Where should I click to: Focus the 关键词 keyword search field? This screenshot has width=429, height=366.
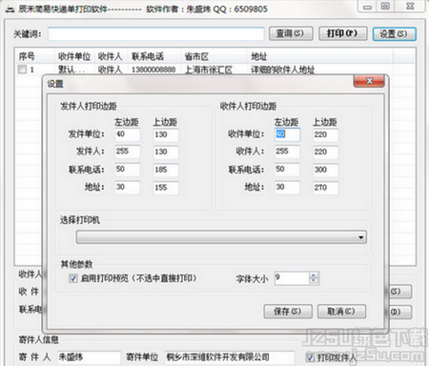(x=156, y=34)
